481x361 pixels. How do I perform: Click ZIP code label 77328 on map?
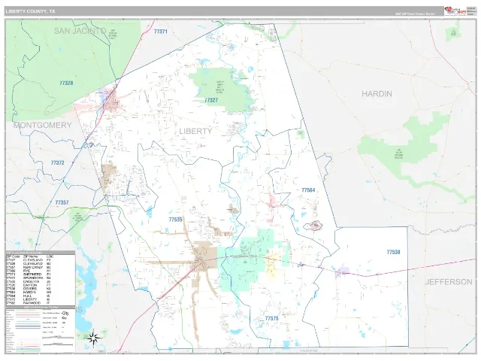click(66, 83)
